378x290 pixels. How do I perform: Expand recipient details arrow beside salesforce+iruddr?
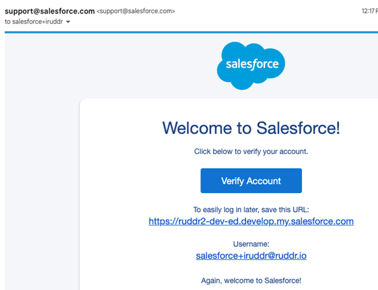coord(68,21)
